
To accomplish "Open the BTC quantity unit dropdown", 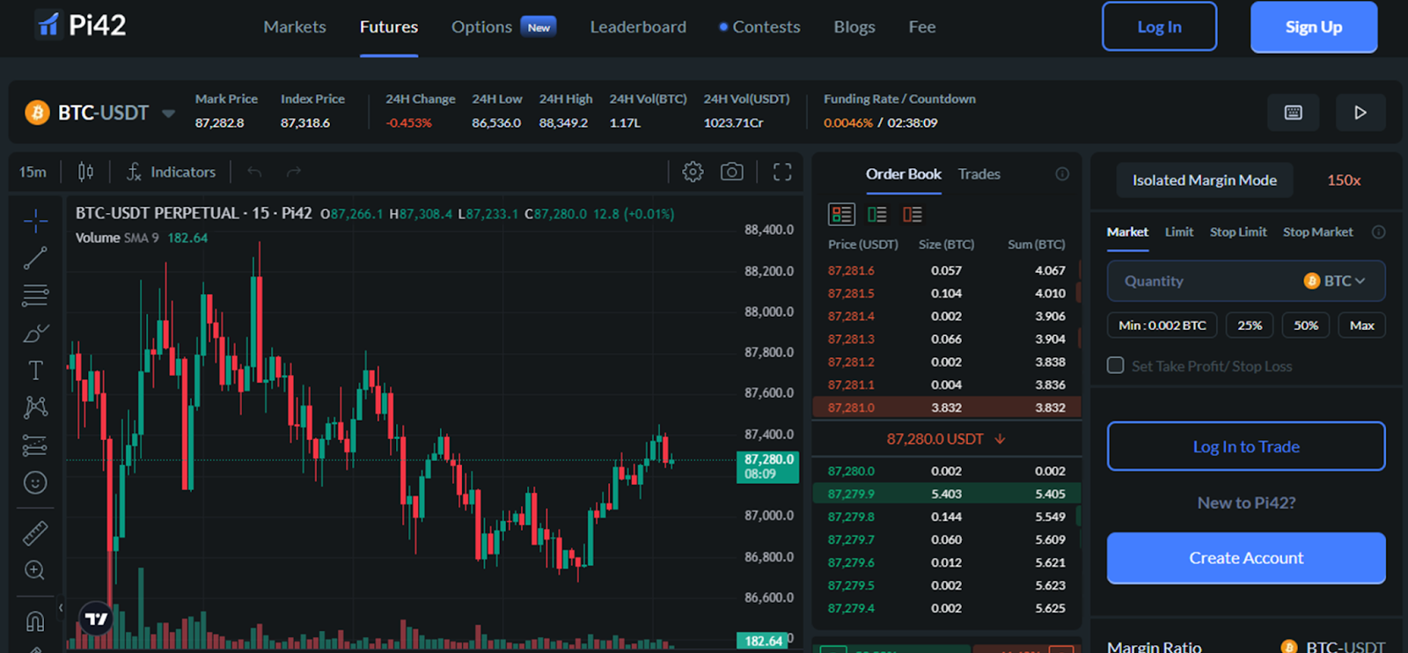I will 1335,281.
